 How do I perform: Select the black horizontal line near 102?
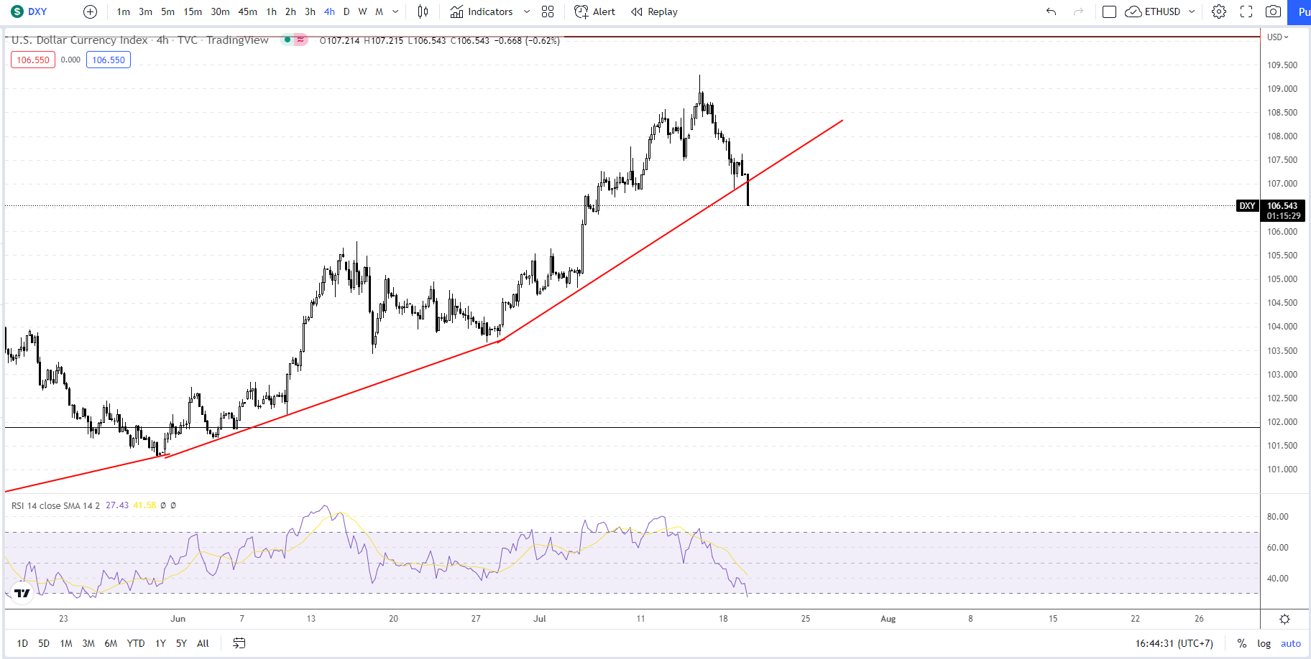(x=632, y=428)
